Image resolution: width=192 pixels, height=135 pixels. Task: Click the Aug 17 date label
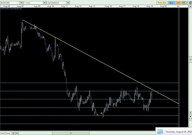pos(122,6)
